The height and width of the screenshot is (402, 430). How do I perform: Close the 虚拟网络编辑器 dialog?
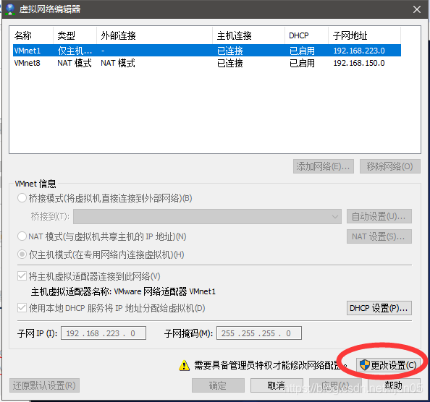[417, 9]
